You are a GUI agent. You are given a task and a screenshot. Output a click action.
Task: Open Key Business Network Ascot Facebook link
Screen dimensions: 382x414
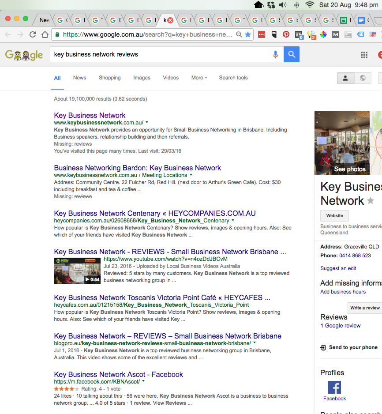pos(119,374)
